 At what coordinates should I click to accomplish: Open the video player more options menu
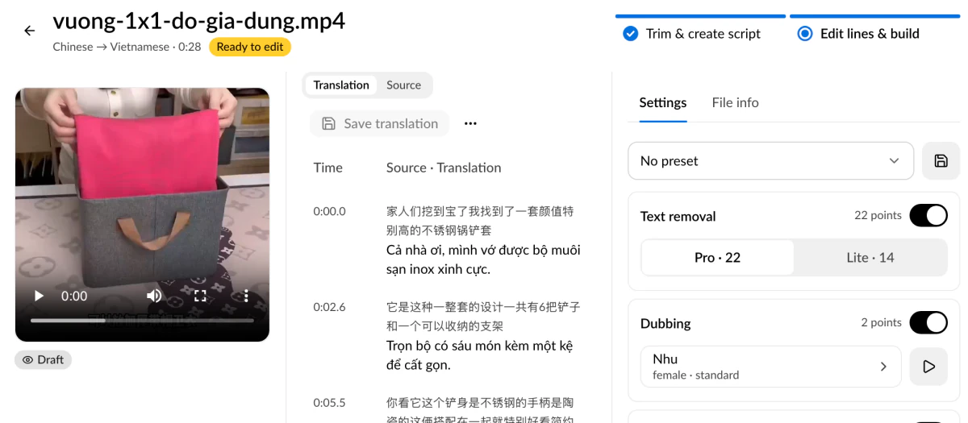246,296
